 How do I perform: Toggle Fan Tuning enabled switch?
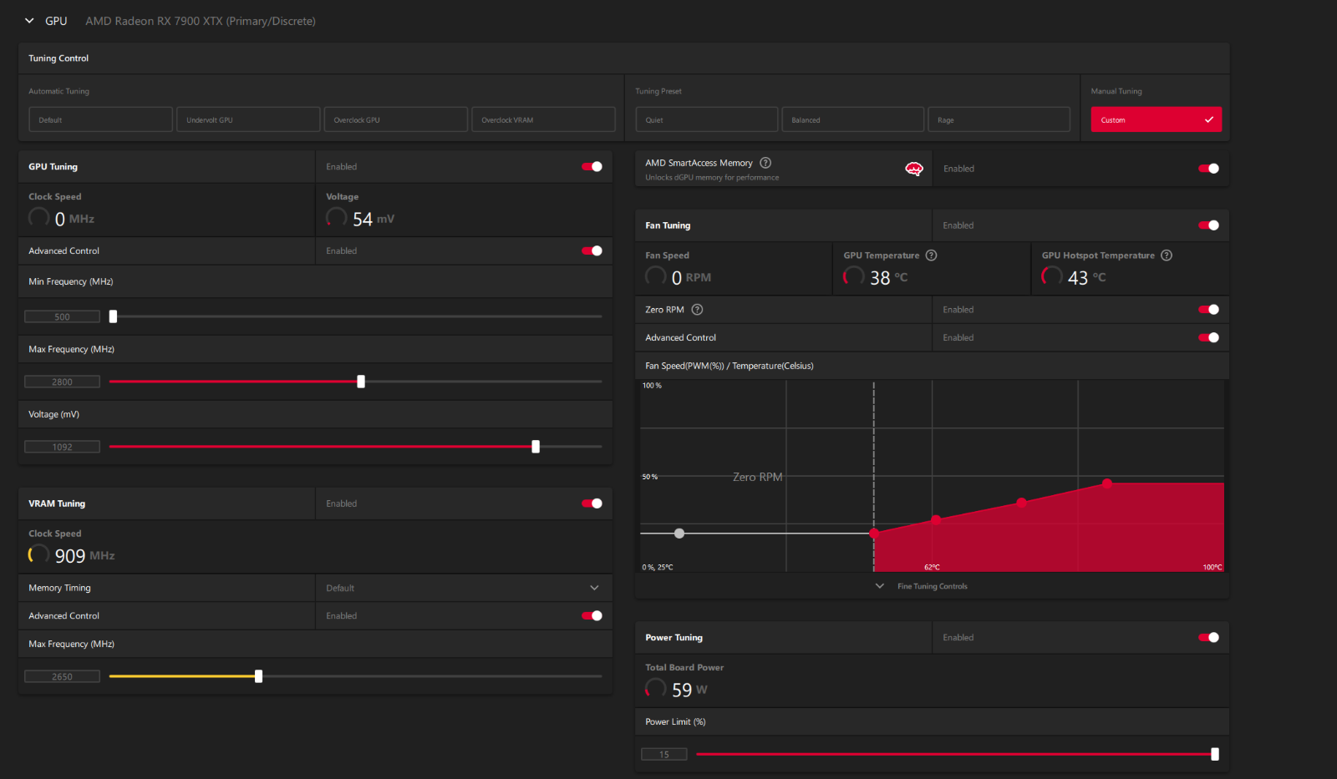[x=1208, y=225]
